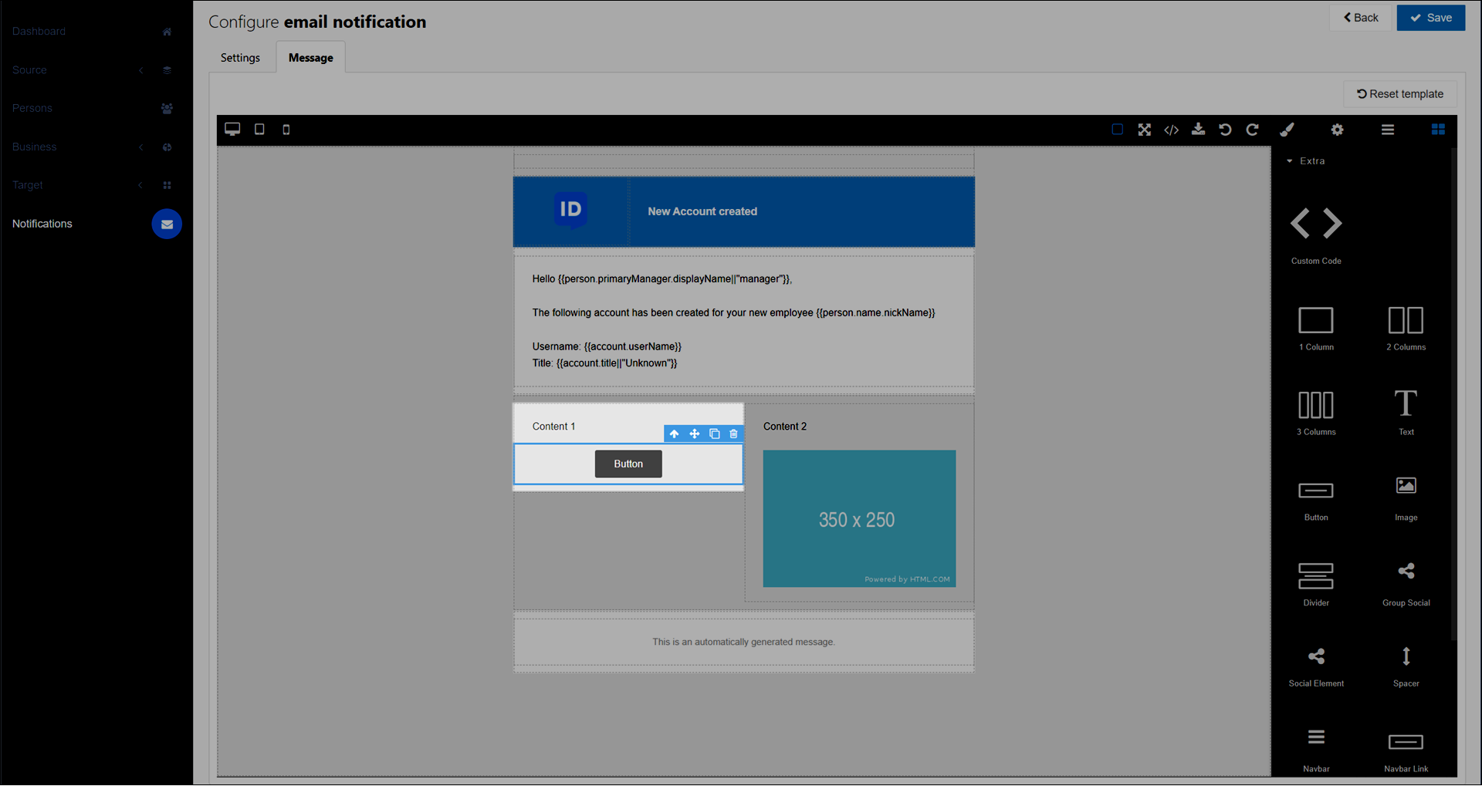
Task: Select the 'Content 2' text
Action: pos(785,427)
